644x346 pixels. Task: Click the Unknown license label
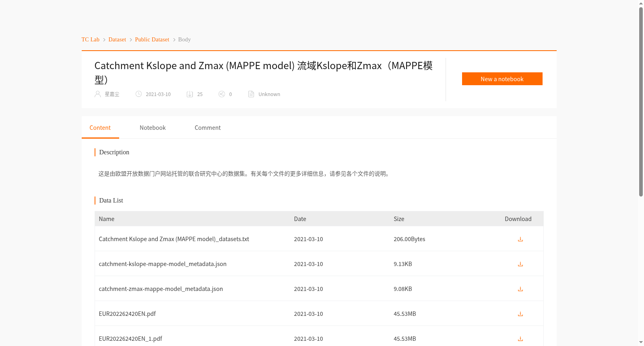click(x=269, y=94)
